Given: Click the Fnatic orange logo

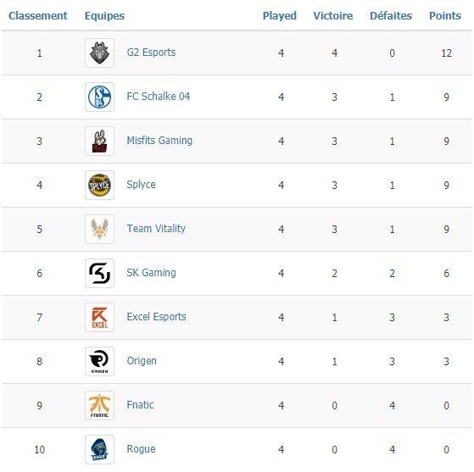Looking at the screenshot, I should click(99, 406).
